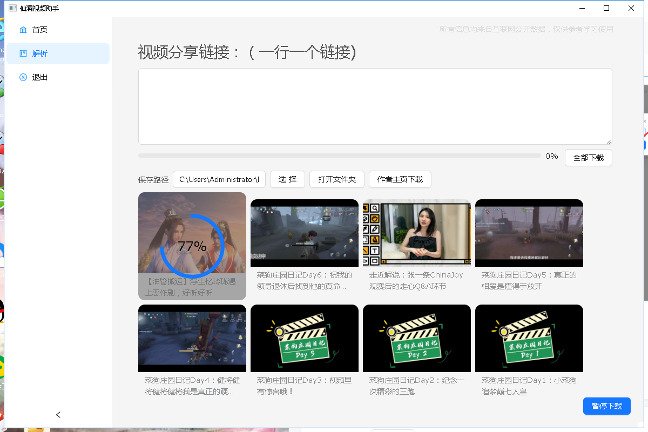648x432 pixels.
Task: Open the Day 3 clapperboard thumbnail
Action: (x=305, y=338)
